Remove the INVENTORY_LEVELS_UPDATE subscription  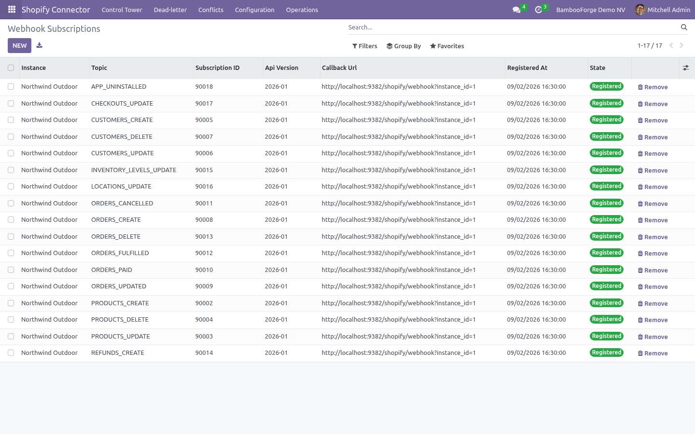click(653, 171)
